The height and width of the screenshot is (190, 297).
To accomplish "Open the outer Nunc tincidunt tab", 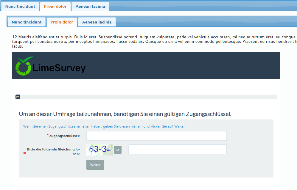I will coord(20,6).
